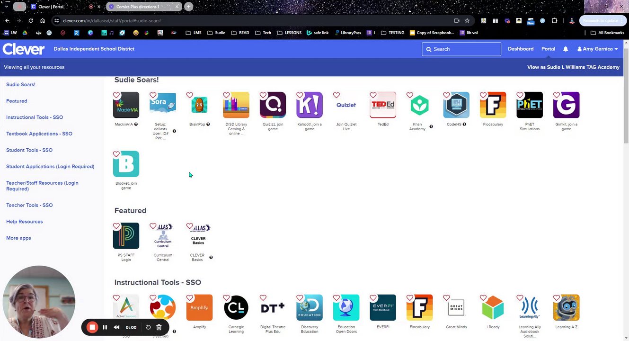Open Flocabulary in Sudie Soars section
The height and width of the screenshot is (341, 629).
[493, 105]
